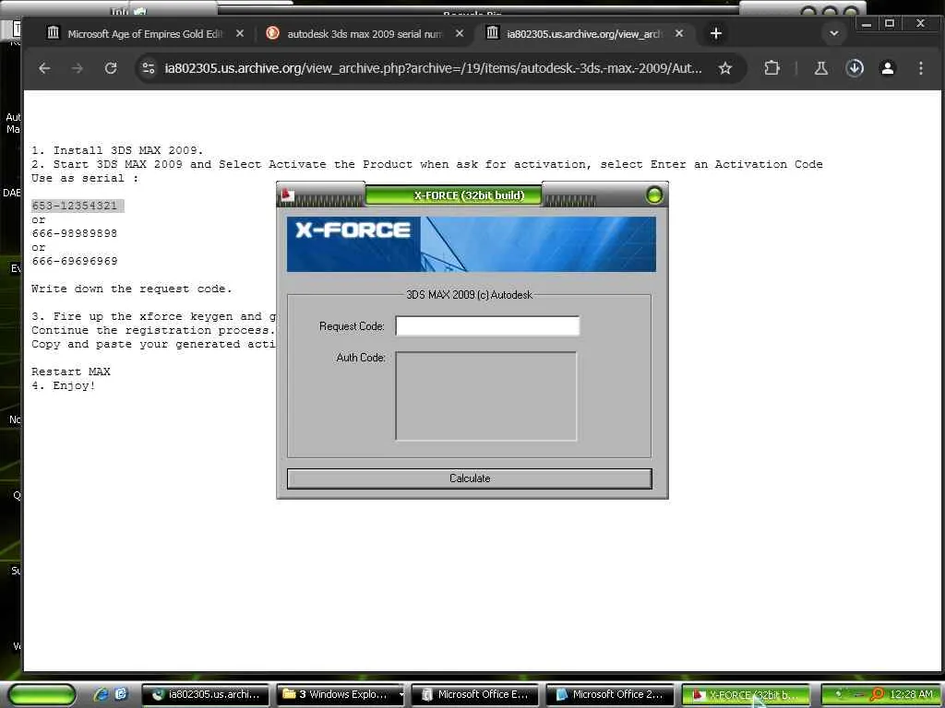Reload the current page

111,68
